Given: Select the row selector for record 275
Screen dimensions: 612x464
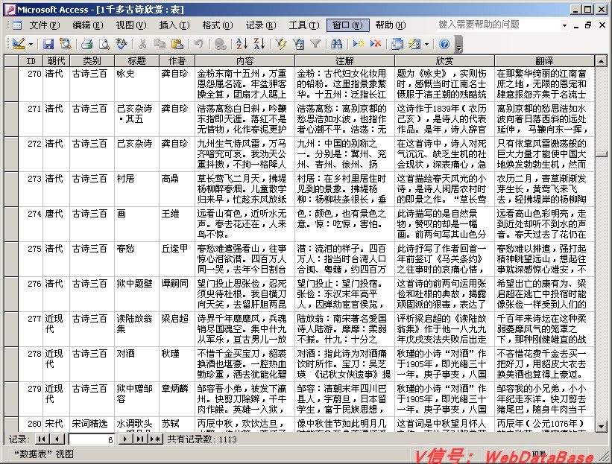Looking at the screenshot, I should click(x=11, y=259).
